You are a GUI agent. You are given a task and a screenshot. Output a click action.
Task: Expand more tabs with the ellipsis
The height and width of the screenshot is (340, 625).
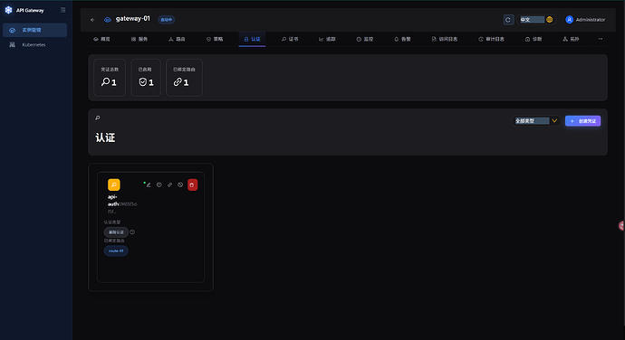(601, 39)
